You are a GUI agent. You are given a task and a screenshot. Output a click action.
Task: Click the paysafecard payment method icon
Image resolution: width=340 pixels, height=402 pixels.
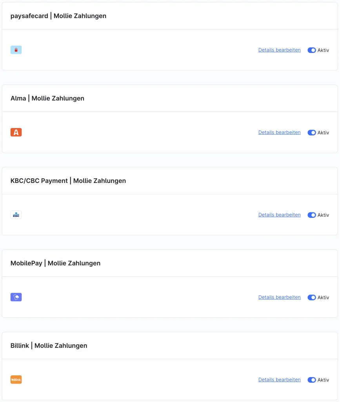pos(16,50)
